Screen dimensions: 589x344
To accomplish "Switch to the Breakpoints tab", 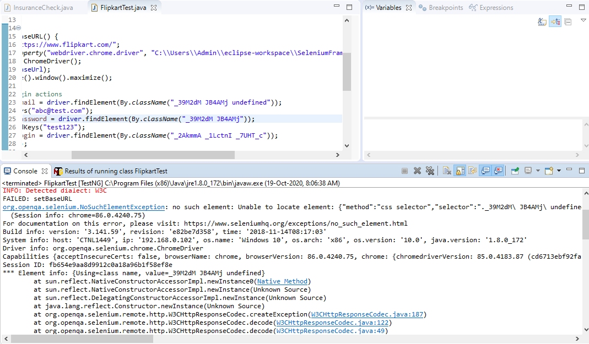I will point(445,8).
